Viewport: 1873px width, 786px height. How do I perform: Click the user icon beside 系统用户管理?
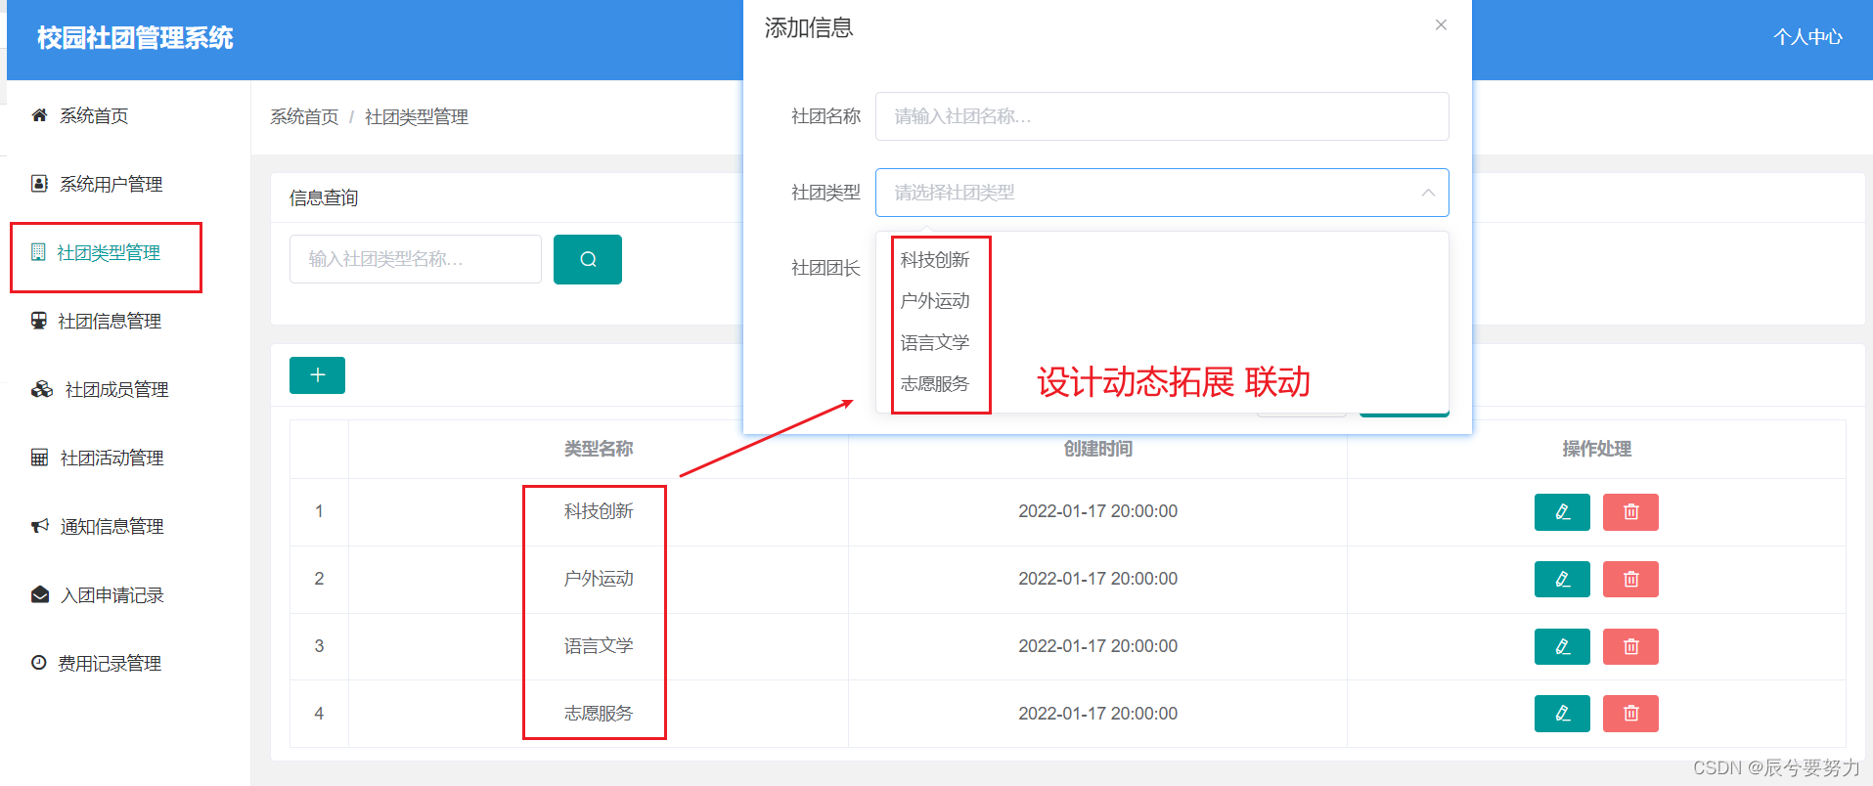(39, 184)
